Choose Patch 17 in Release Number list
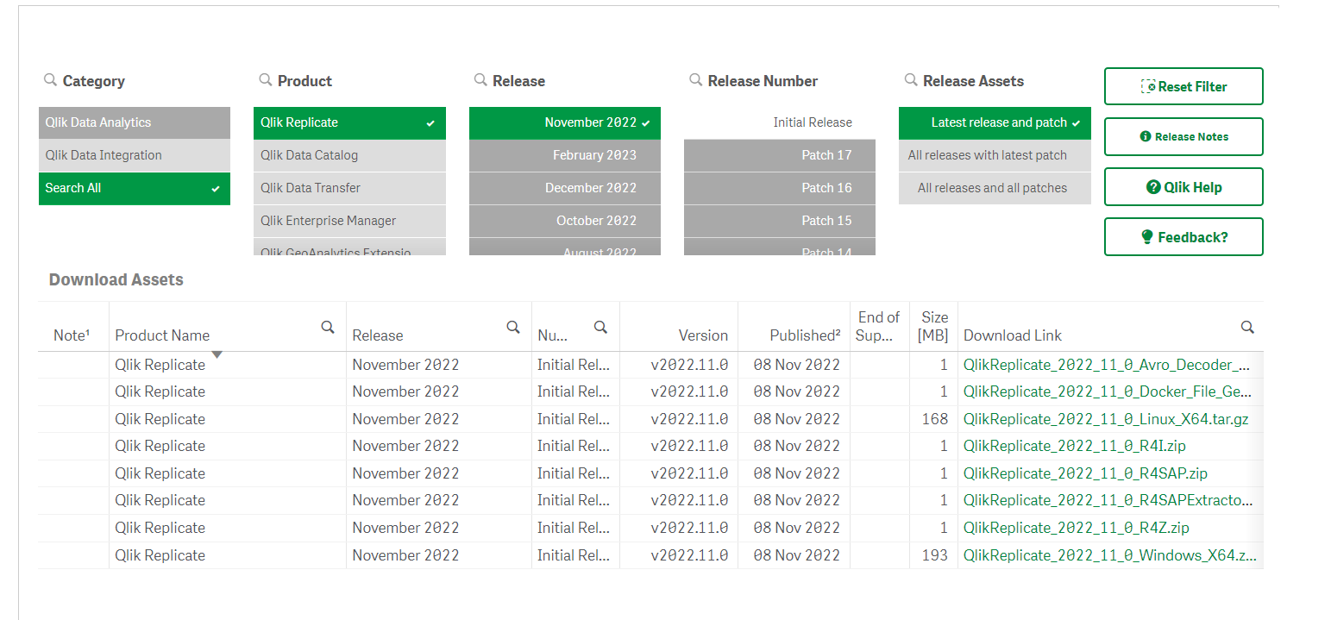Image resolution: width=1331 pixels, height=620 pixels. coord(779,155)
